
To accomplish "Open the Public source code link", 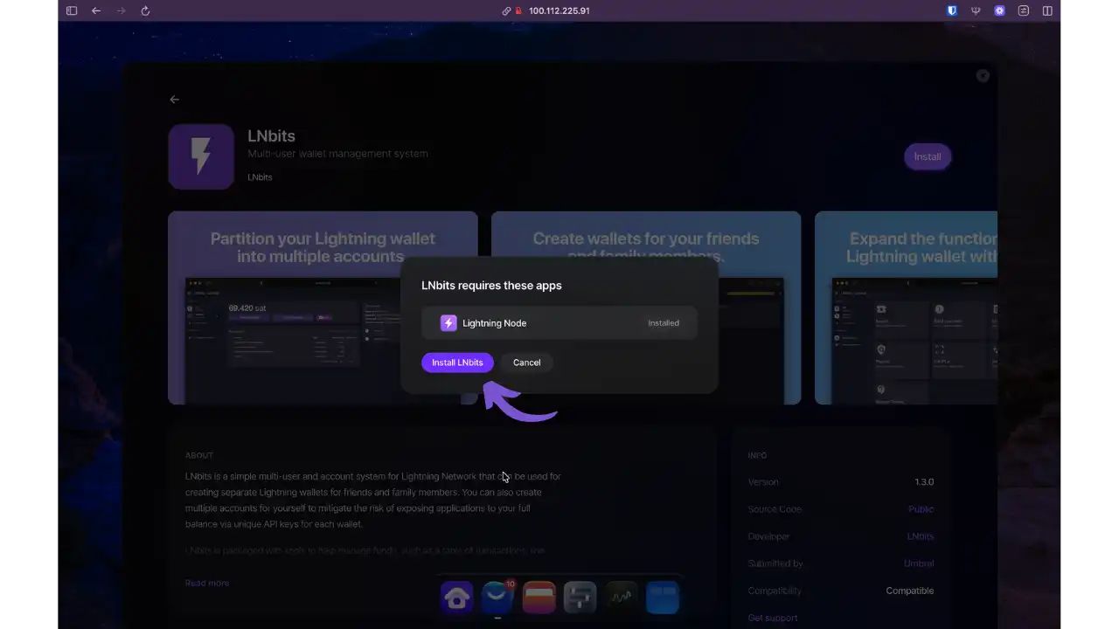I will click(921, 509).
